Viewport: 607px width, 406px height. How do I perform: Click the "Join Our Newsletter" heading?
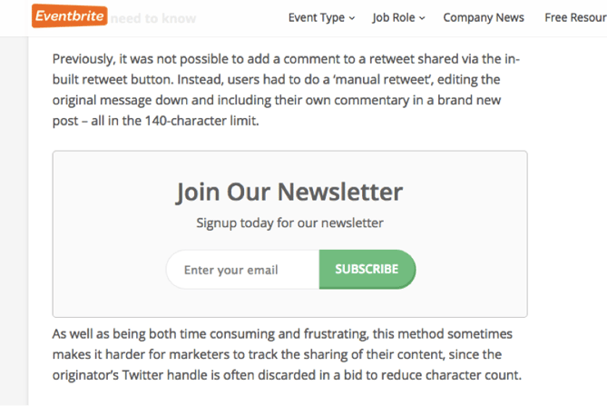point(289,192)
